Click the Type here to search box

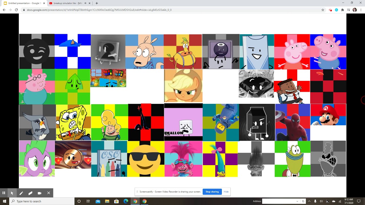click(42, 201)
